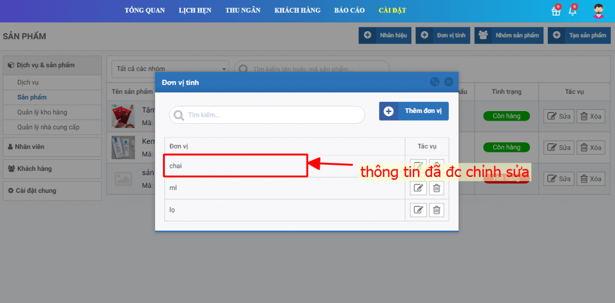Delete the 'ml' unit with trash icon
This screenshot has width=615, height=303.
pos(436,188)
